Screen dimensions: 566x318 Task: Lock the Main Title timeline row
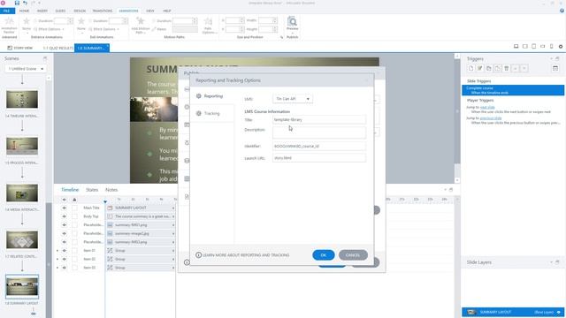(x=74, y=208)
